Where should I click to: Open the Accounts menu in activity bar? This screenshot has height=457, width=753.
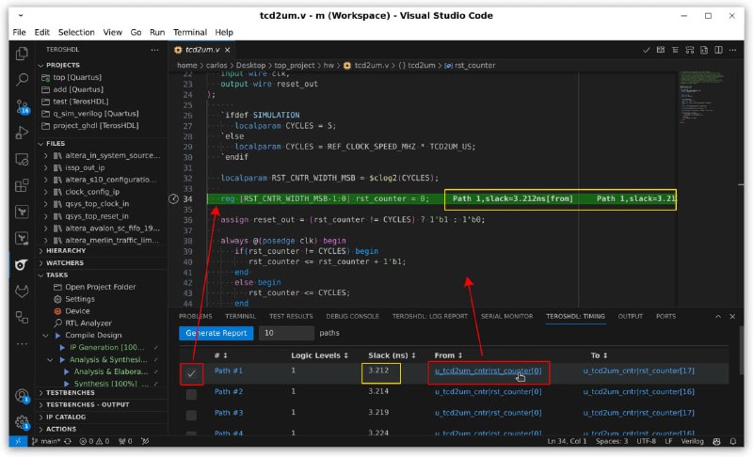pos(22,396)
